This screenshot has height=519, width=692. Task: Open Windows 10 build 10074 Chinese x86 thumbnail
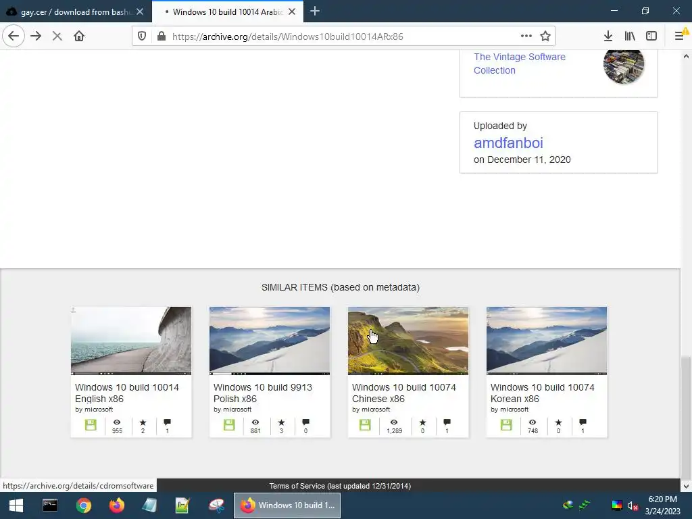point(408,341)
